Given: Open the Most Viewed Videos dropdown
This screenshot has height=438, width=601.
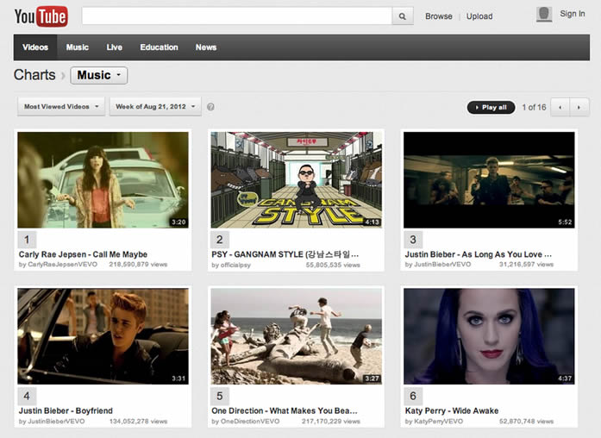Looking at the screenshot, I should tap(61, 107).
